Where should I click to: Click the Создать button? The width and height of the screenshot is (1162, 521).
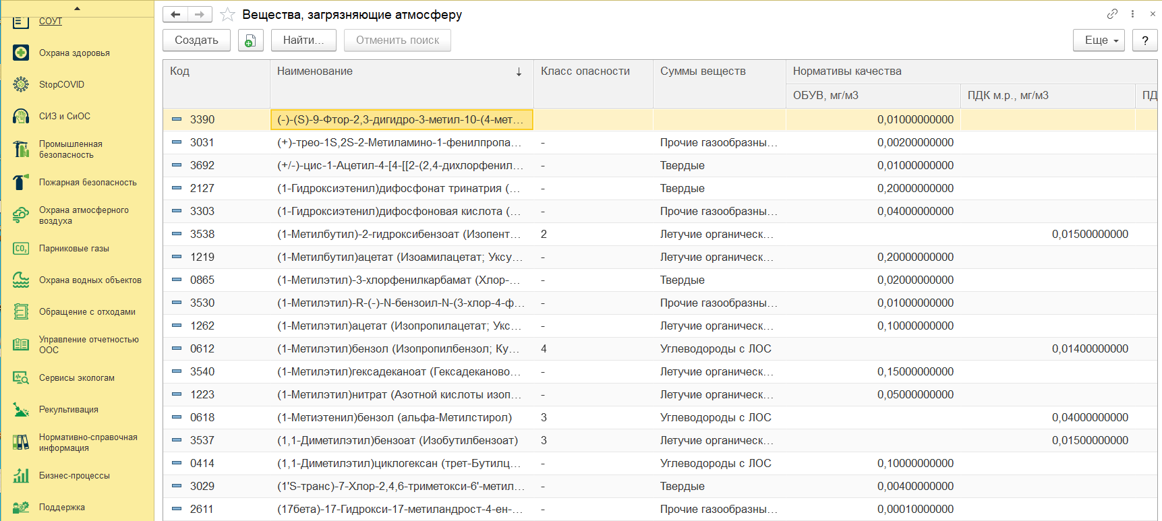coord(196,40)
